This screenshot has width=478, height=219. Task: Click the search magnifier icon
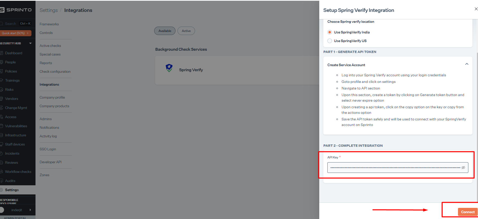[2, 24]
